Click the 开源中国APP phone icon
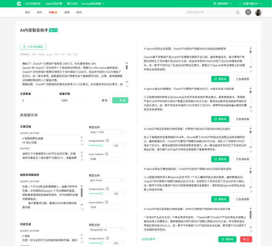The width and height of the screenshot is (272, 246). pyautogui.click(x=240, y=4)
